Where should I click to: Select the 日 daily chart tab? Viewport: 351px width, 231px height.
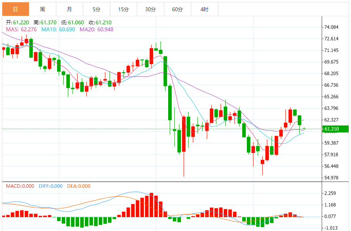16,9
